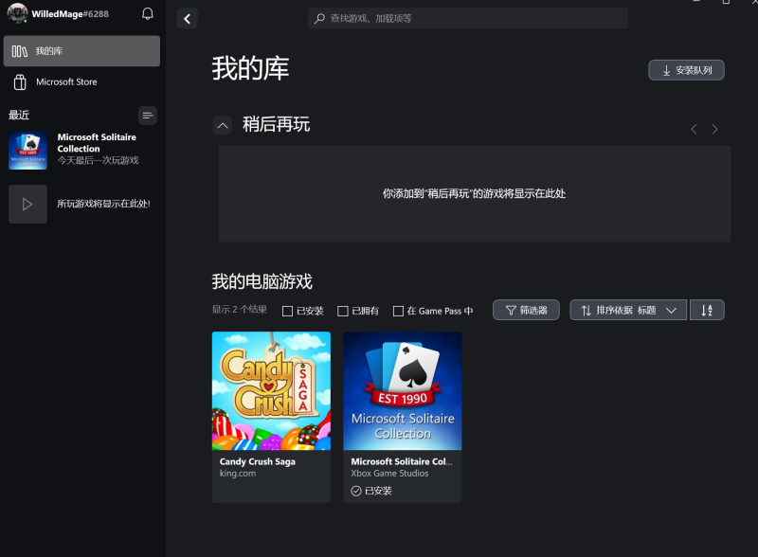Open the 排序依据 标题 dropdown
Image resolution: width=758 pixels, height=557 pixels.
[x=628, y=310]
